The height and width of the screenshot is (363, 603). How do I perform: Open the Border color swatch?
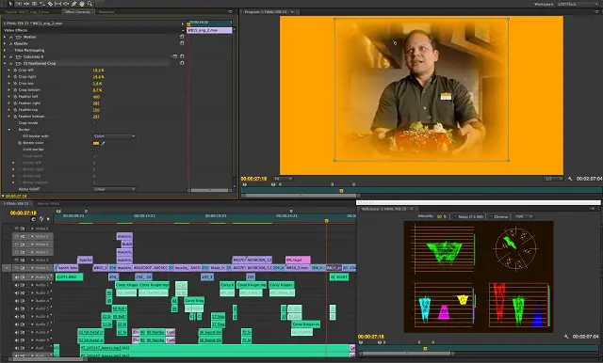tap(96, 143)
